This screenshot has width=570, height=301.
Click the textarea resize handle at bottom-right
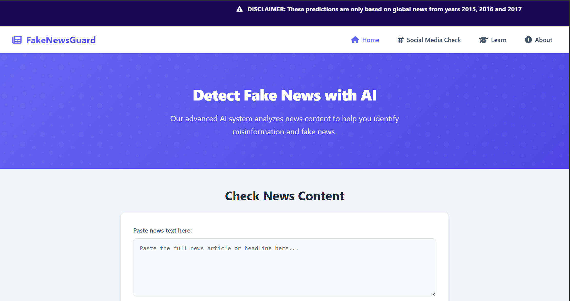(434, 294)
